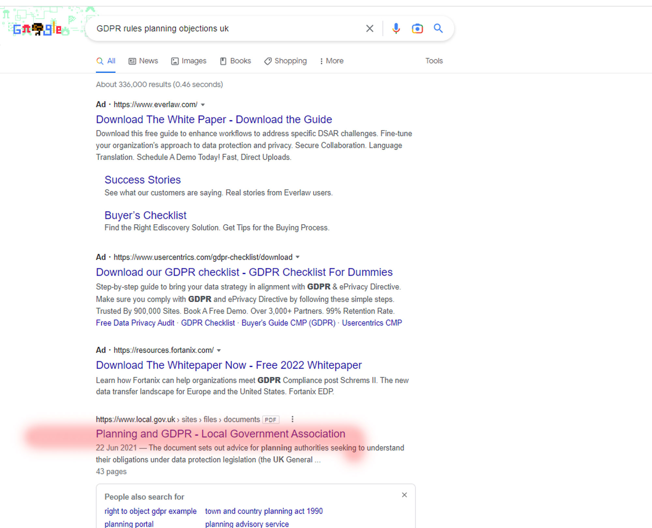Click the search query input field

pyautogui.click(x=228, y=29)
